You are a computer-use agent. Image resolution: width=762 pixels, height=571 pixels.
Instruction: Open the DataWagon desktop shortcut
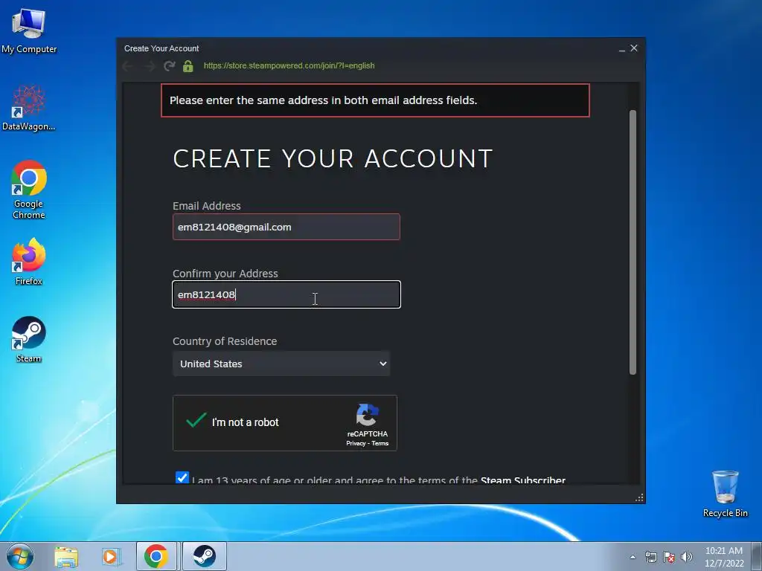click(x=29, y=108)
